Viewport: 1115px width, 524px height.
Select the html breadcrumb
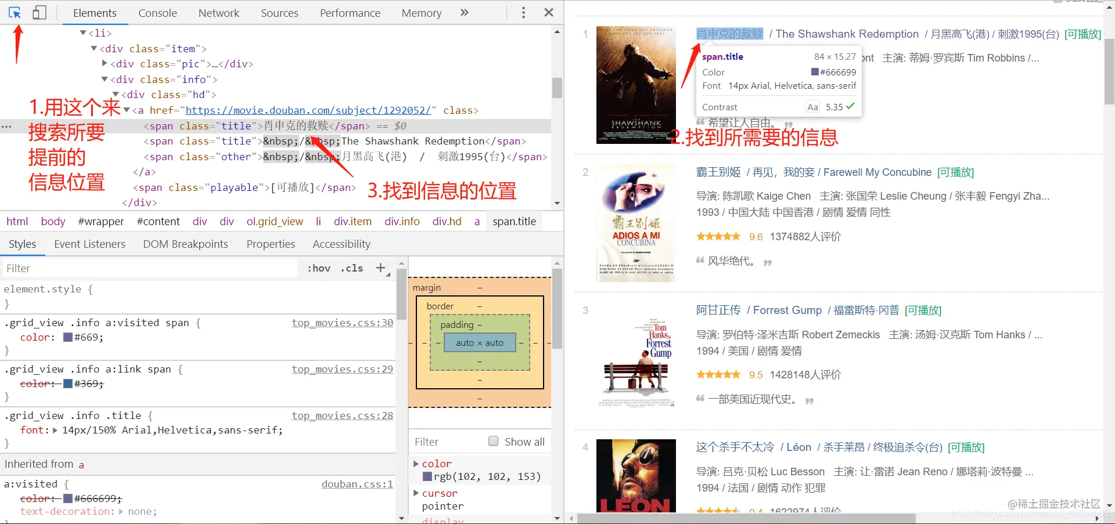pos(17,222)
